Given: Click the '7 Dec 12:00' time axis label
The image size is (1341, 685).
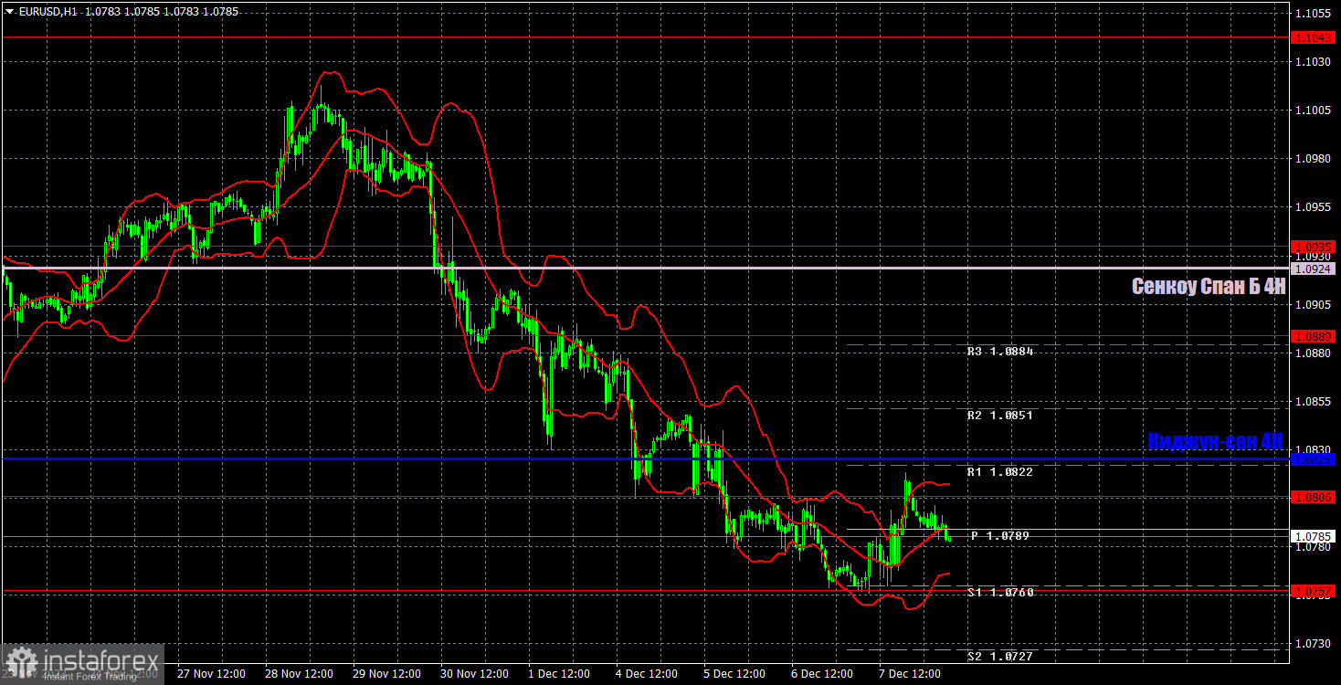Looking at the screenshot, I should pyautogui.click(x=910, y=674).
